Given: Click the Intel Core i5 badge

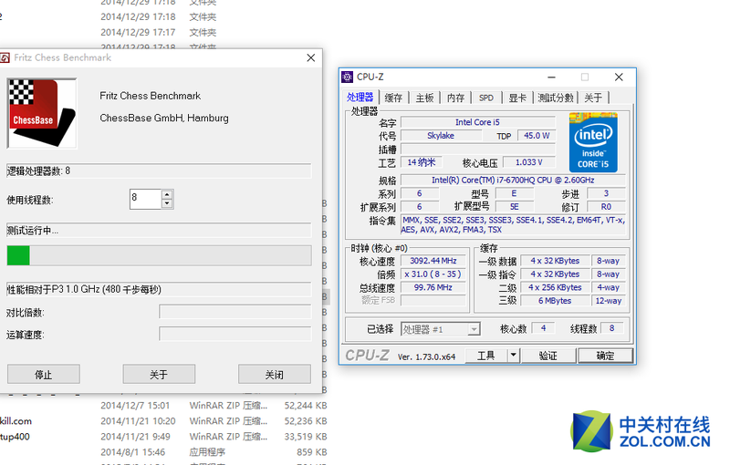Looking at the screenshot, I should click(593, 142).
